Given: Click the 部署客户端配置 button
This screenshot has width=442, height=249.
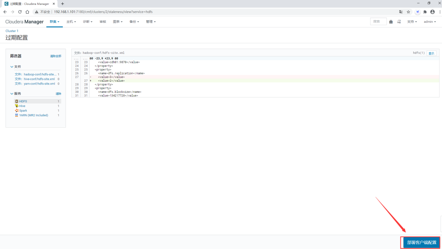Looking at the screenshot, I should pyautogui.click(x=421, y=242).
